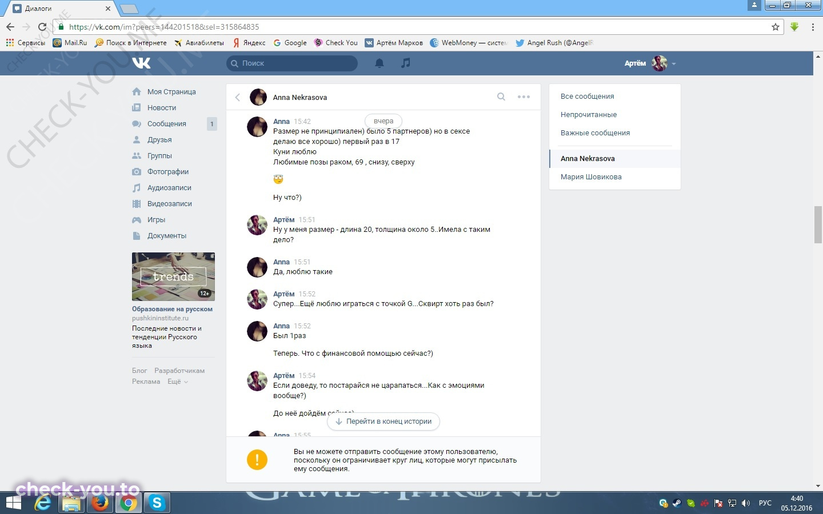Open Поиск в Интернете bookmark
The width and height of the screenshot is (823, 514).
tap(131, 43)
